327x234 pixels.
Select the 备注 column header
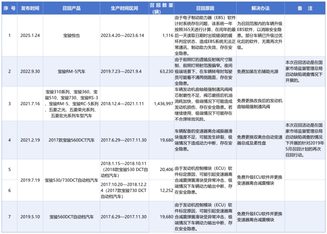(x=305, y=8)
